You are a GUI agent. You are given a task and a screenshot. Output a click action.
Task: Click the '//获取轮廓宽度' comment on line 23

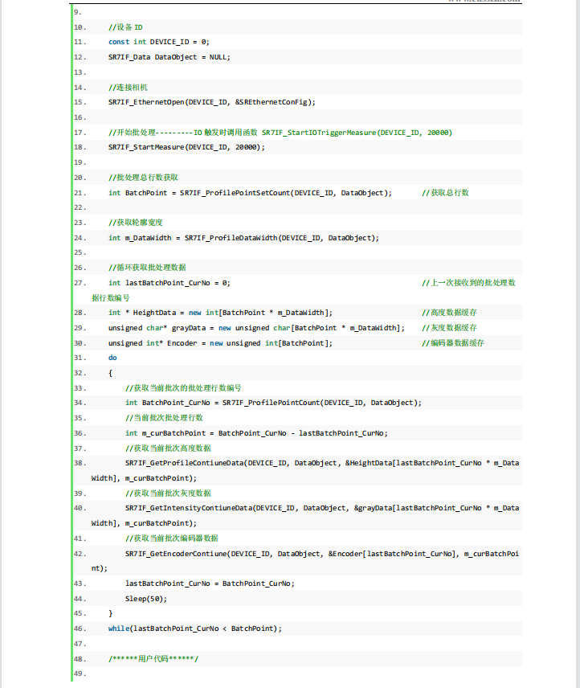(136, 223)
